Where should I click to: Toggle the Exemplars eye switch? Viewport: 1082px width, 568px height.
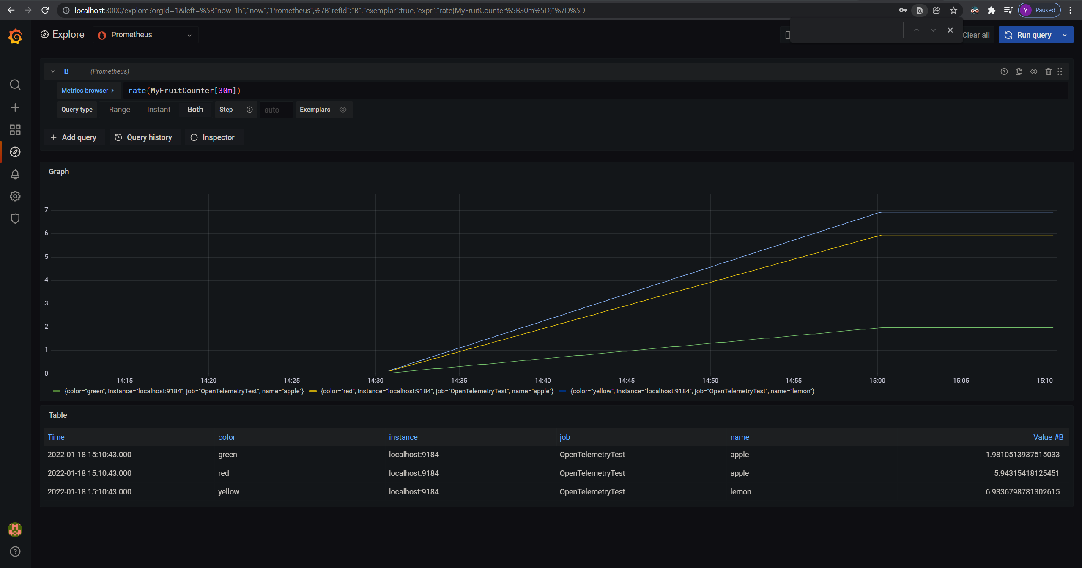tap(343, 110)
